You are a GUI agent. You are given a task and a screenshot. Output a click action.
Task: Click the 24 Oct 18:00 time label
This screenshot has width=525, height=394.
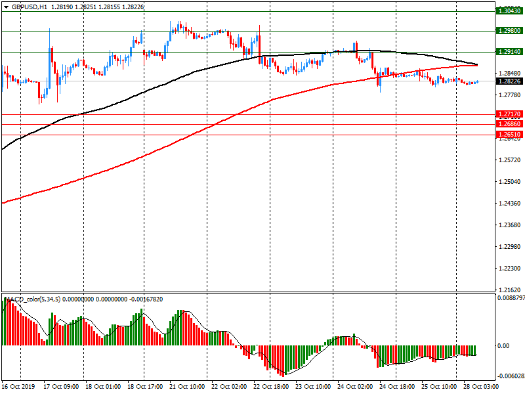(397, 387)
